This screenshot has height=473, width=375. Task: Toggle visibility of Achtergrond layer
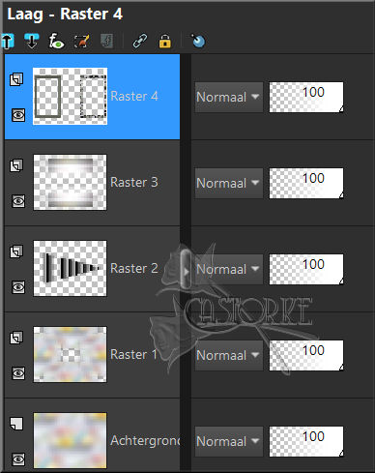pos(18,459)
